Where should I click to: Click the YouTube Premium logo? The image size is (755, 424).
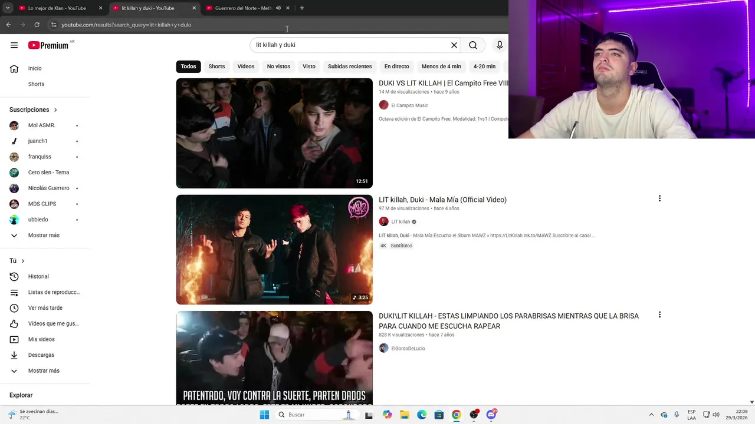48,45
